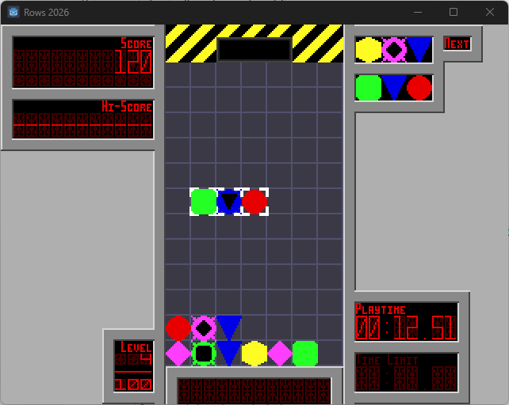This screenshot has height=405, width=509.
Task: Click the score value 120
Action: [x=133, y=62]
